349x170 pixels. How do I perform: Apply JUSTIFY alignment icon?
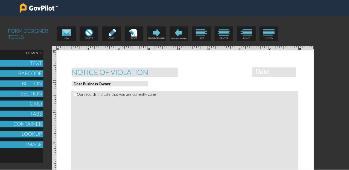(x=269, y=34)
